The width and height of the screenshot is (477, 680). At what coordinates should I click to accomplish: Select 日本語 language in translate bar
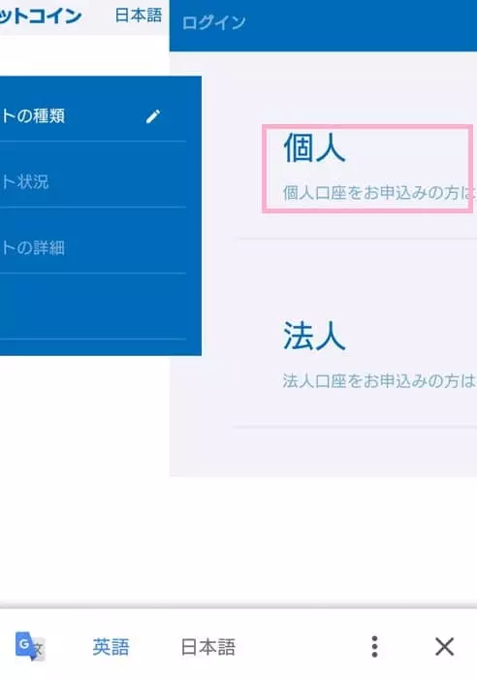point(207,647)
